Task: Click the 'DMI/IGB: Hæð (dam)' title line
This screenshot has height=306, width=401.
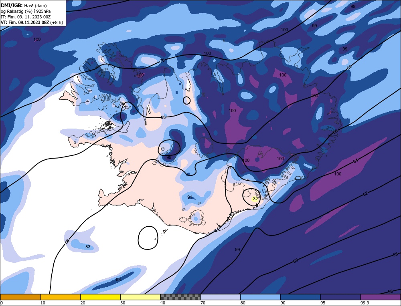Action: coord(24,5)
